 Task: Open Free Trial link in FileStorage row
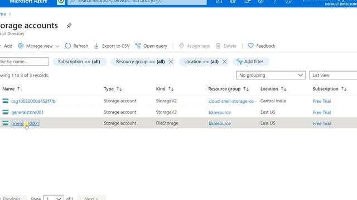point(322,123)
